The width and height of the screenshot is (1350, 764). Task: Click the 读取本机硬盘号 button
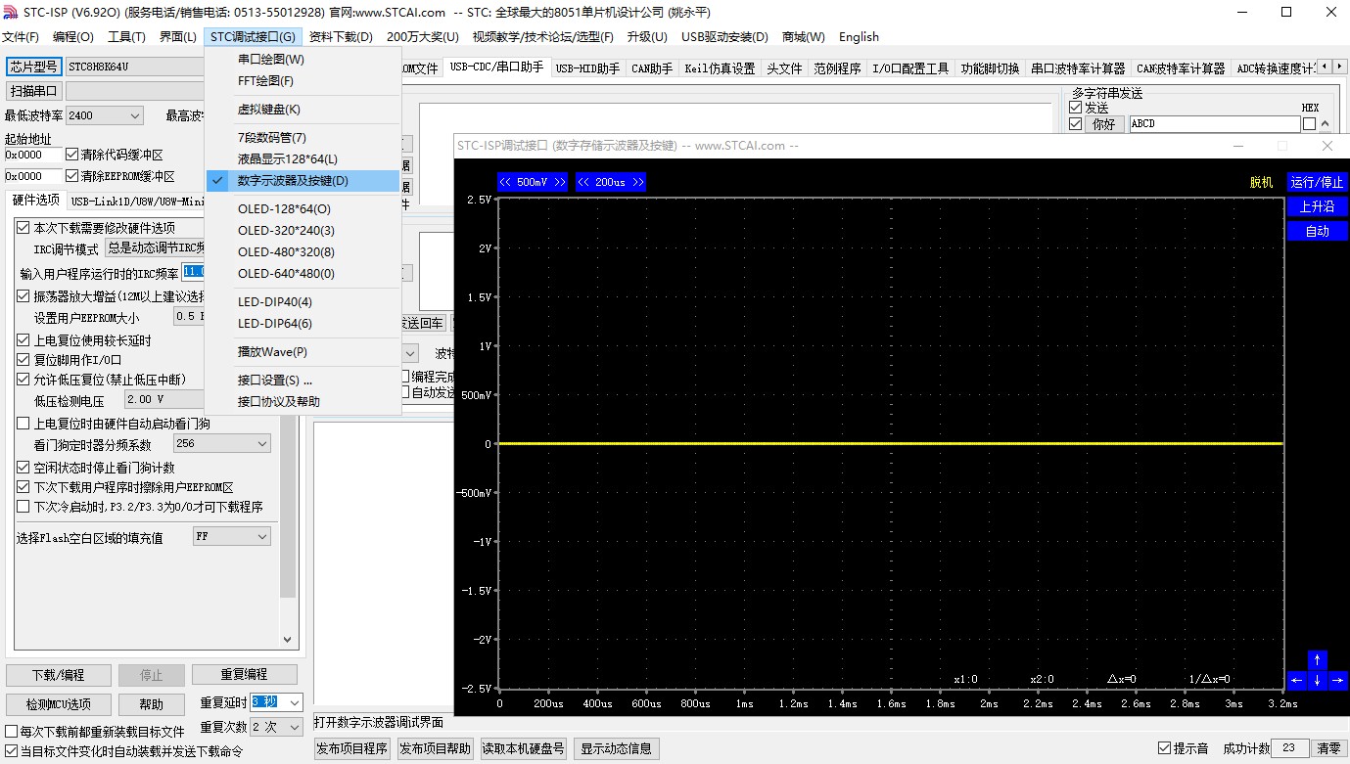click(523, 748)
